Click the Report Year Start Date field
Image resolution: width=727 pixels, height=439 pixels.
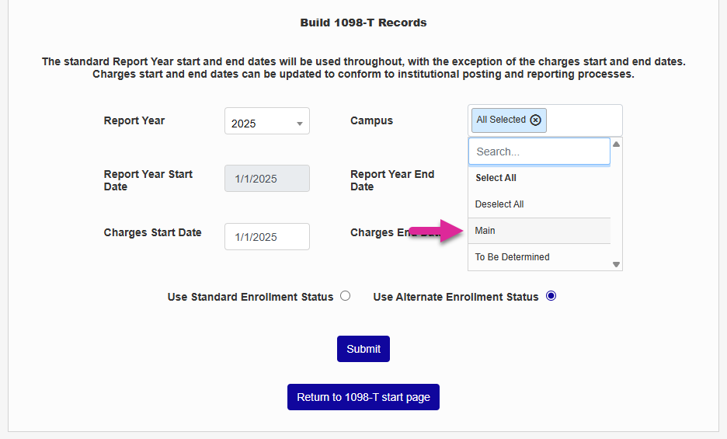[267, 178]
